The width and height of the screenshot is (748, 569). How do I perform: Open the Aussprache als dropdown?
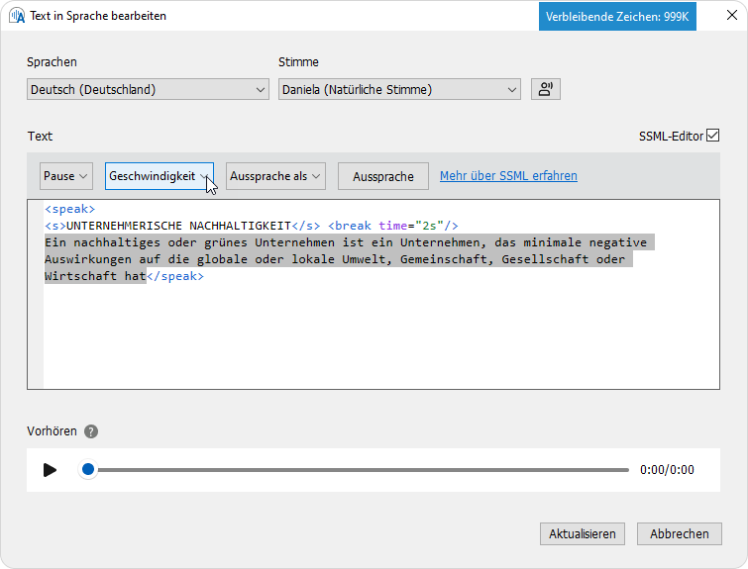(x=275, y=176)
